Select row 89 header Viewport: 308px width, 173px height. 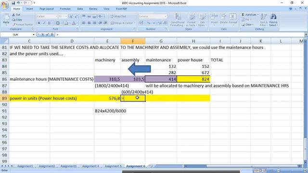[x=4, y=98]
